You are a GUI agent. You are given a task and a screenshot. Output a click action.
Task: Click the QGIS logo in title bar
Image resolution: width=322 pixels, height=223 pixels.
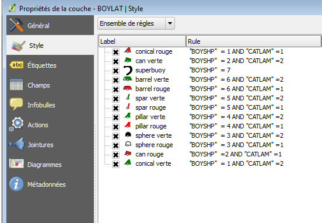12,8
